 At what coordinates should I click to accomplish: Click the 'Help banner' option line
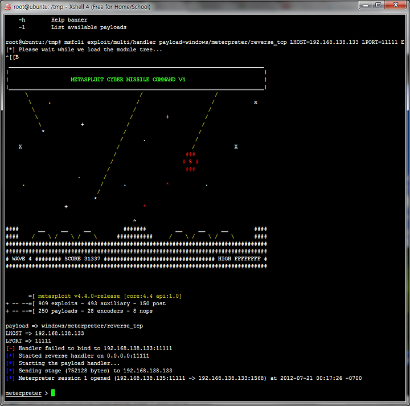[x=53, y=20]
